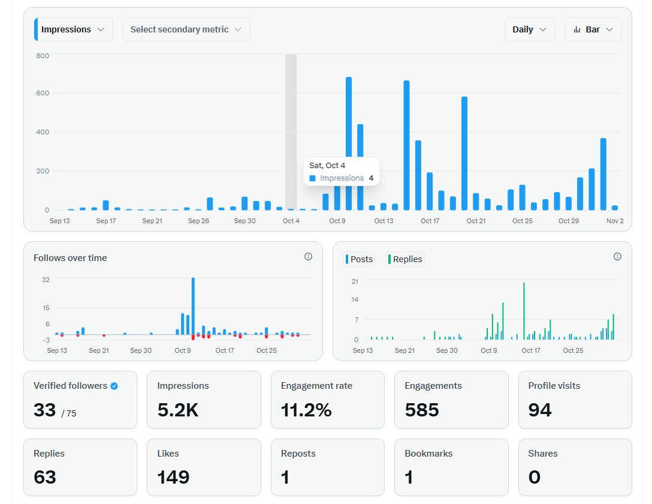Select the Profile visits 94 card
The image size is (652, 504).
tap(575, 400)
